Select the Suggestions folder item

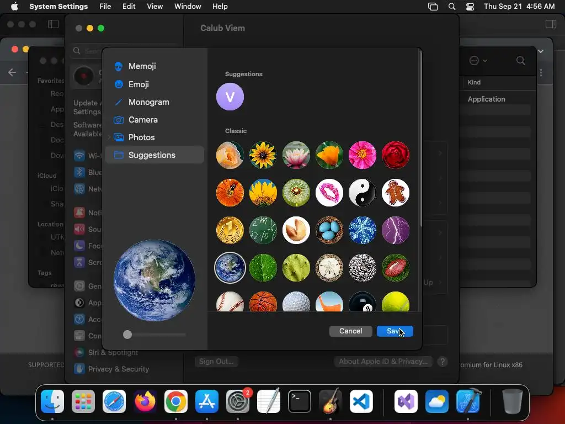pyautogui.click(x=155, y=155)
